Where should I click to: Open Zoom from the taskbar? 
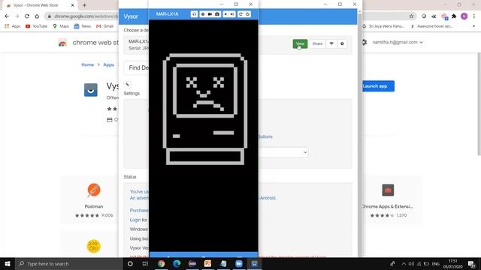(239, 263)
